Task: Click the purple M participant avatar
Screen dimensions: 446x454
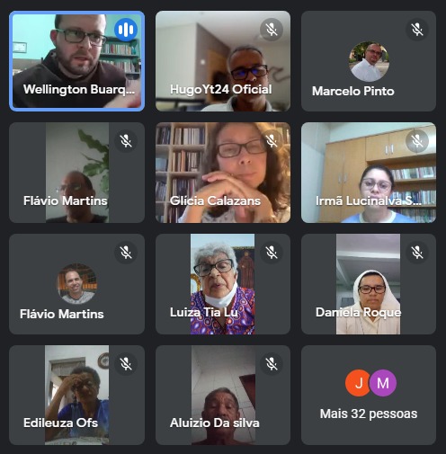Action: (x=383, y=383)
